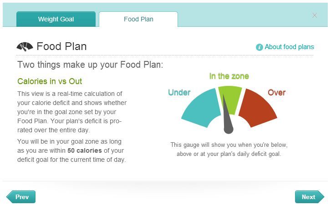Open the About food plans link
The height and width of the screenshot is (210, 331).
(x=289, y=47)
